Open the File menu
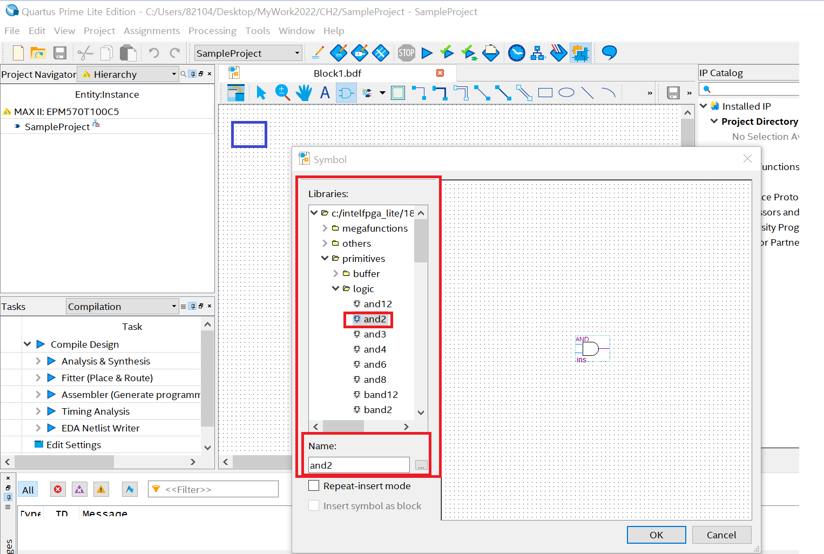Image resolution: width=824 pixels, height=554 pixels. [12, 31]
